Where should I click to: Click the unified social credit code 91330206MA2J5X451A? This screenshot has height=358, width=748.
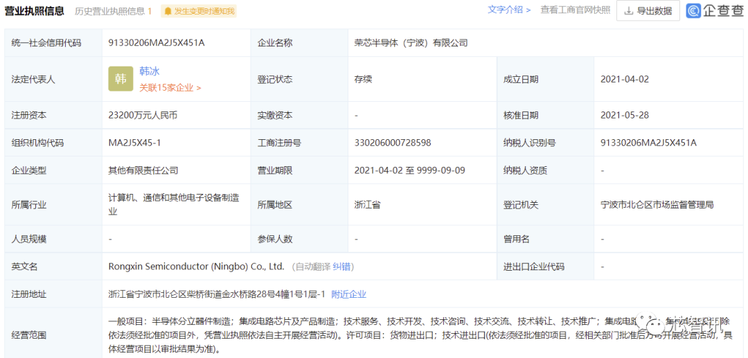click(x=157, y=43)
